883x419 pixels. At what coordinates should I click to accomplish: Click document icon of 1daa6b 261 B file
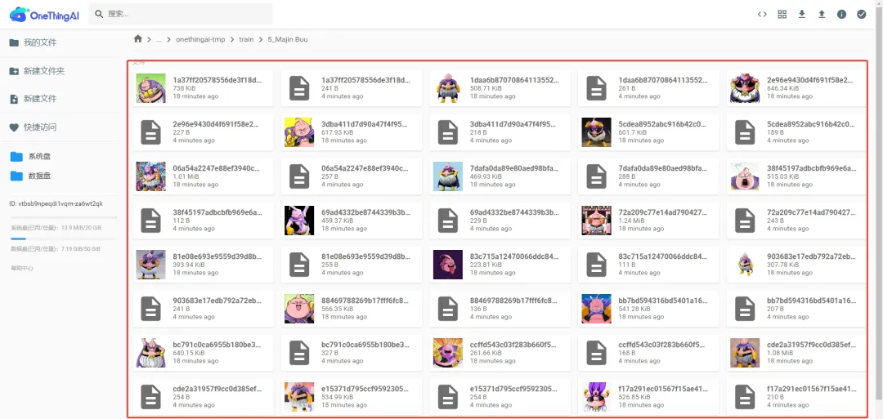coord(597,88)
